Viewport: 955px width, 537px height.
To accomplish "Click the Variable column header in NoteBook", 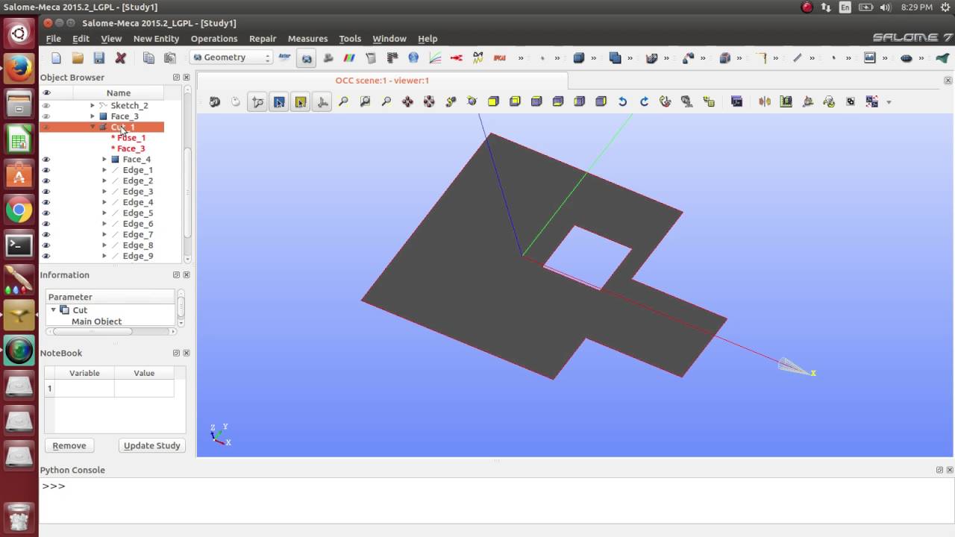I will pos(84,373).
